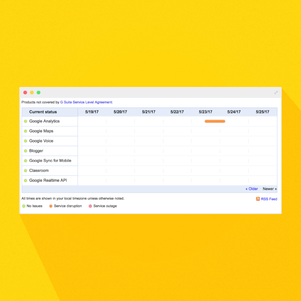Go to Older status dates
This screenshot has height=301, width=301.
coord(252,189)
